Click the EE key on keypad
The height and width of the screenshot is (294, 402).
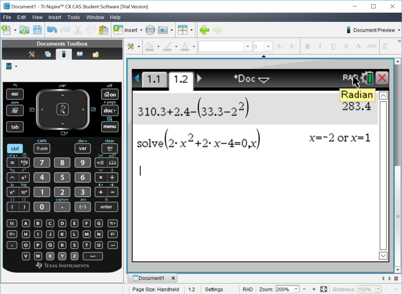[12, 223]
